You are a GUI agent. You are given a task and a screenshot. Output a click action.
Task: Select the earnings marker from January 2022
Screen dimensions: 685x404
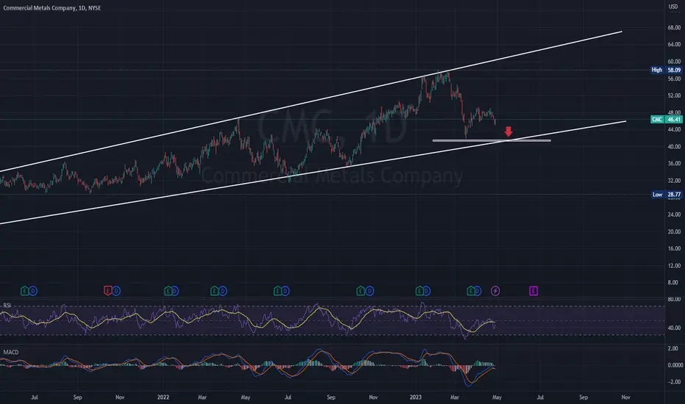click(168, 291)
